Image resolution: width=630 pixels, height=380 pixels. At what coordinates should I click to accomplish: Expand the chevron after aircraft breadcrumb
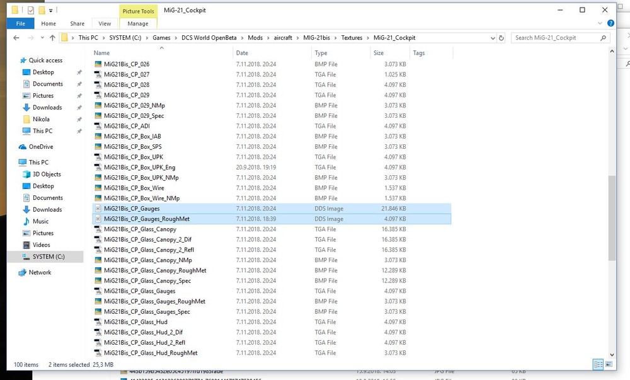[x=298, y=38]
